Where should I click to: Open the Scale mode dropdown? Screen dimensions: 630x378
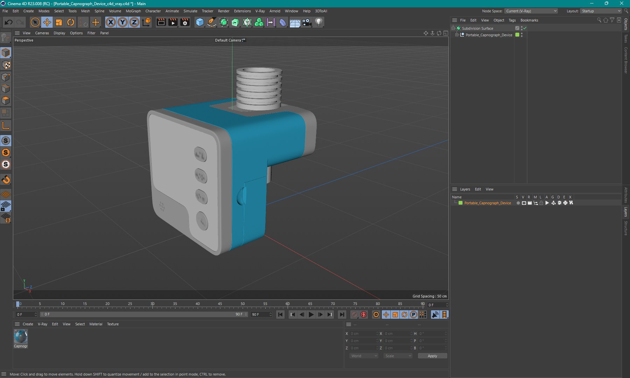click(398, 356)
